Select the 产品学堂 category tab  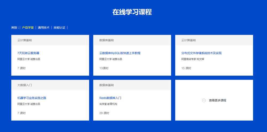click(28, 27)
